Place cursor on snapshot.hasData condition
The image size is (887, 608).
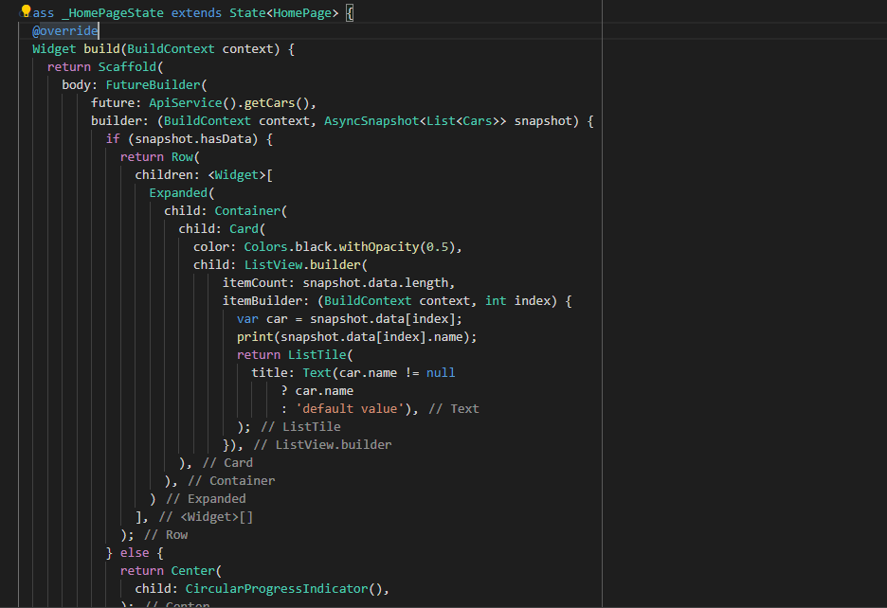coord(188,138)
